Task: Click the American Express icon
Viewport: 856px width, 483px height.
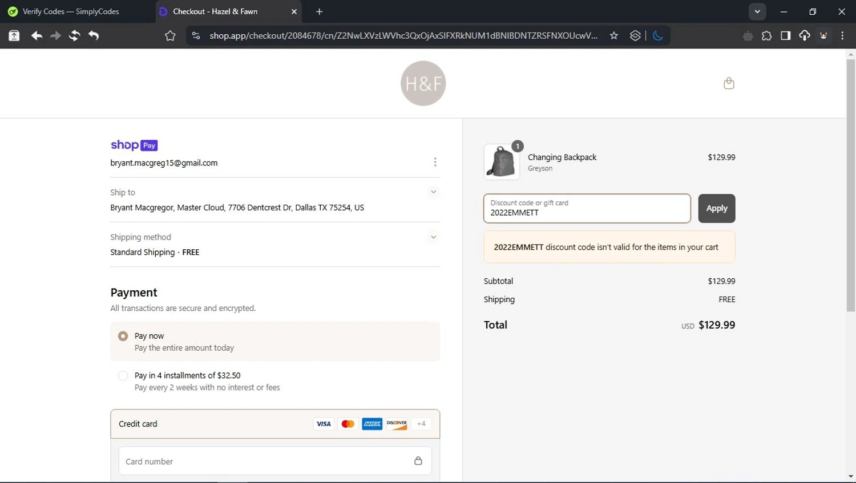Action: coord(372,424)
